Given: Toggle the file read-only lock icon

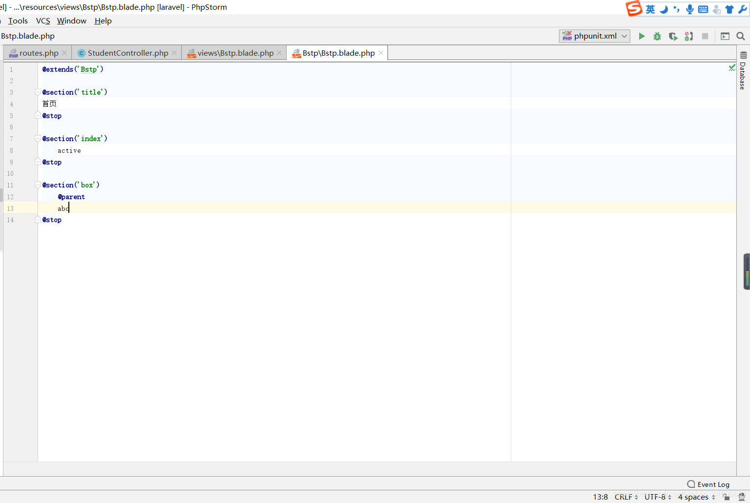Looking at the screenshot, I should pos(727,497).
